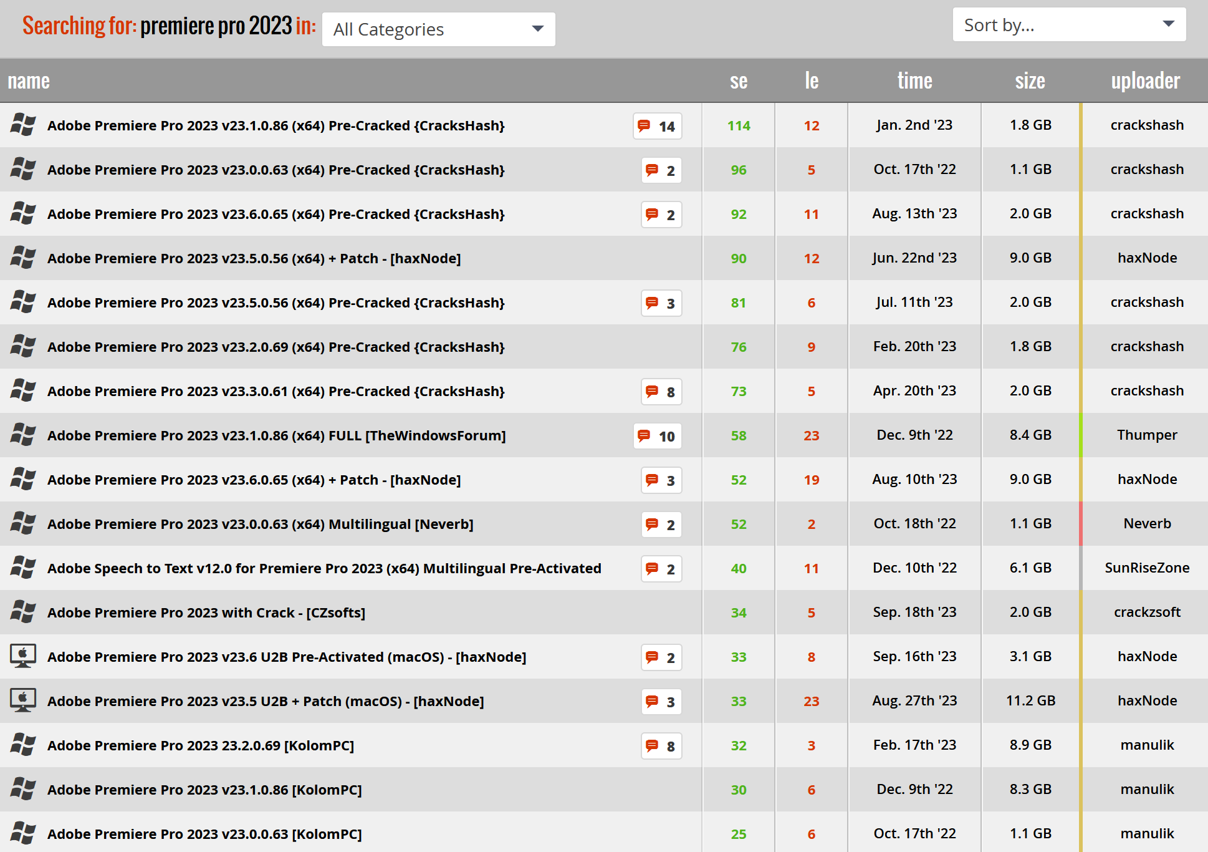Open Adobe Premiere Pro v23.5.0.56 haxNode Patch link

[x=254, y=258]
